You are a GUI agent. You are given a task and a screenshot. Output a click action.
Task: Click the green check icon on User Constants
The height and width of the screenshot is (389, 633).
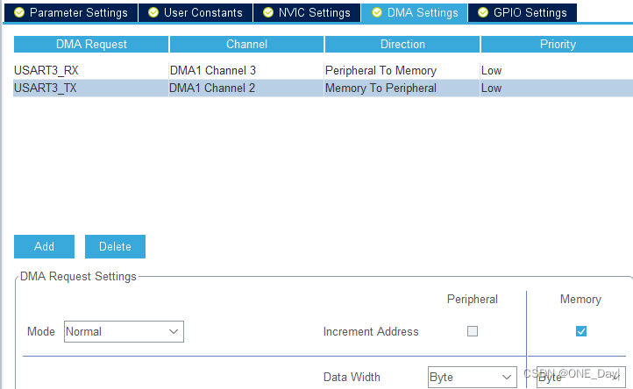pos(153,12)
